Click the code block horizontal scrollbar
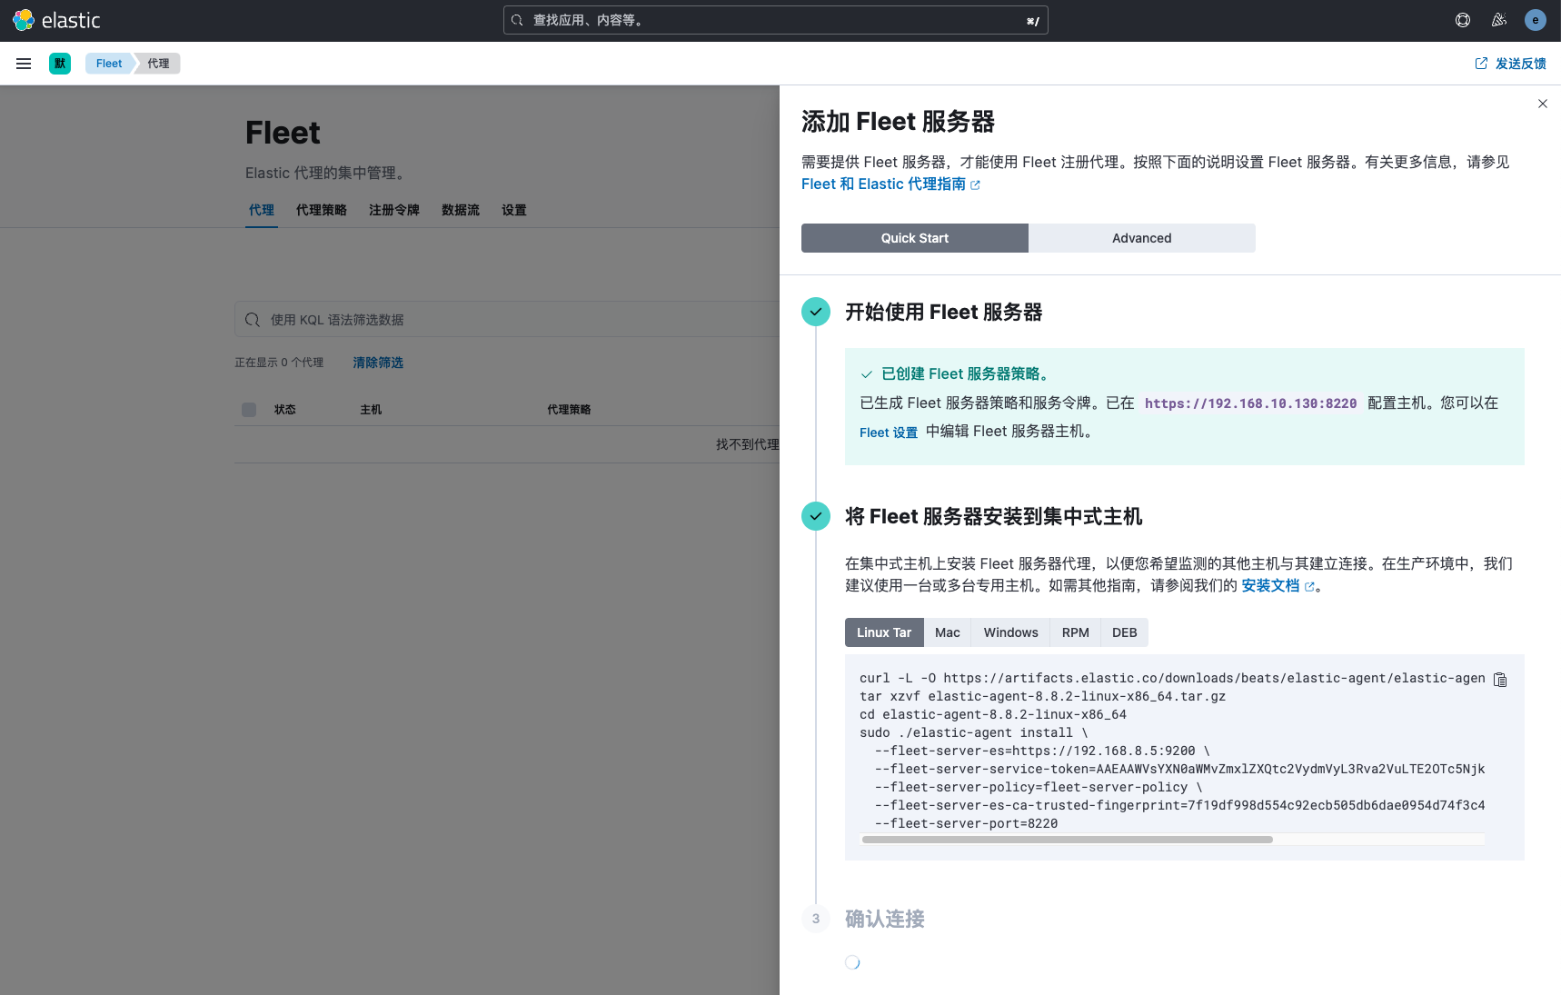 point(1068,840)
